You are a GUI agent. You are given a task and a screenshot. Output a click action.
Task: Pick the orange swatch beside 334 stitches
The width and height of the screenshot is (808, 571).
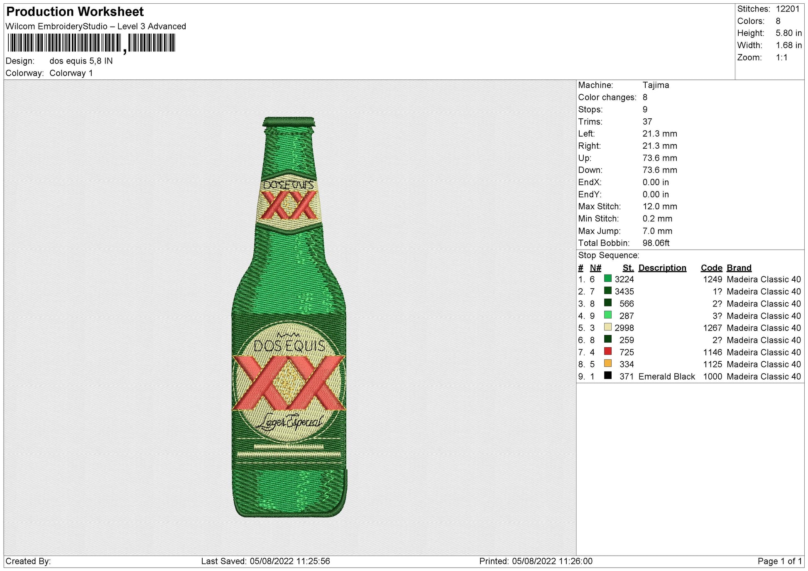(x=608, y=363)
